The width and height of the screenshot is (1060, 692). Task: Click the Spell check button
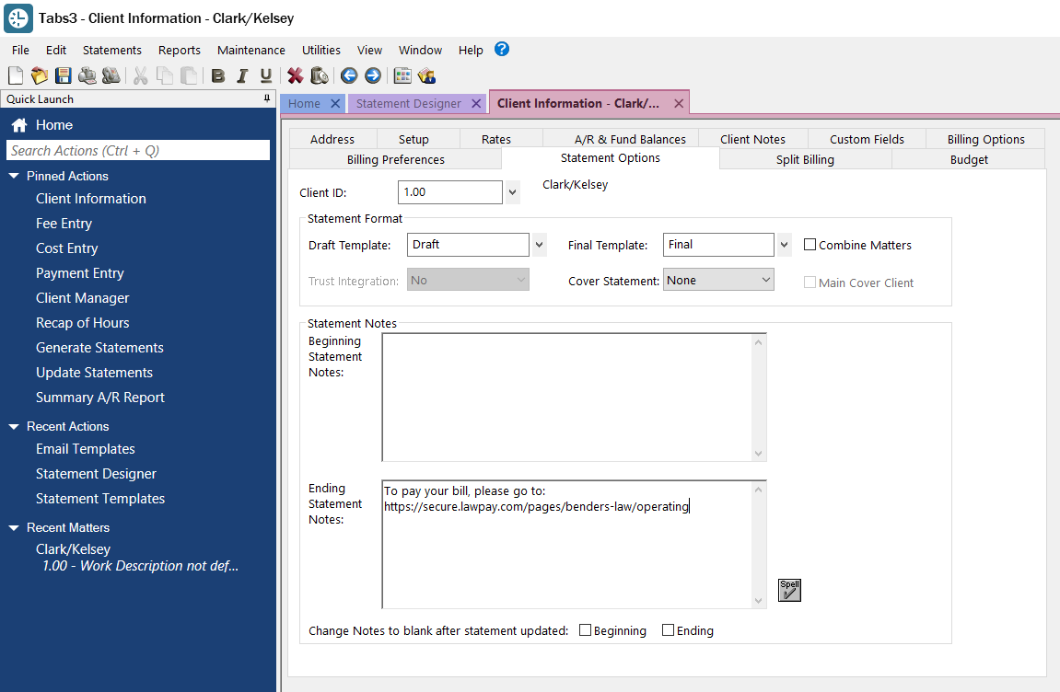[x=789, y=590]
